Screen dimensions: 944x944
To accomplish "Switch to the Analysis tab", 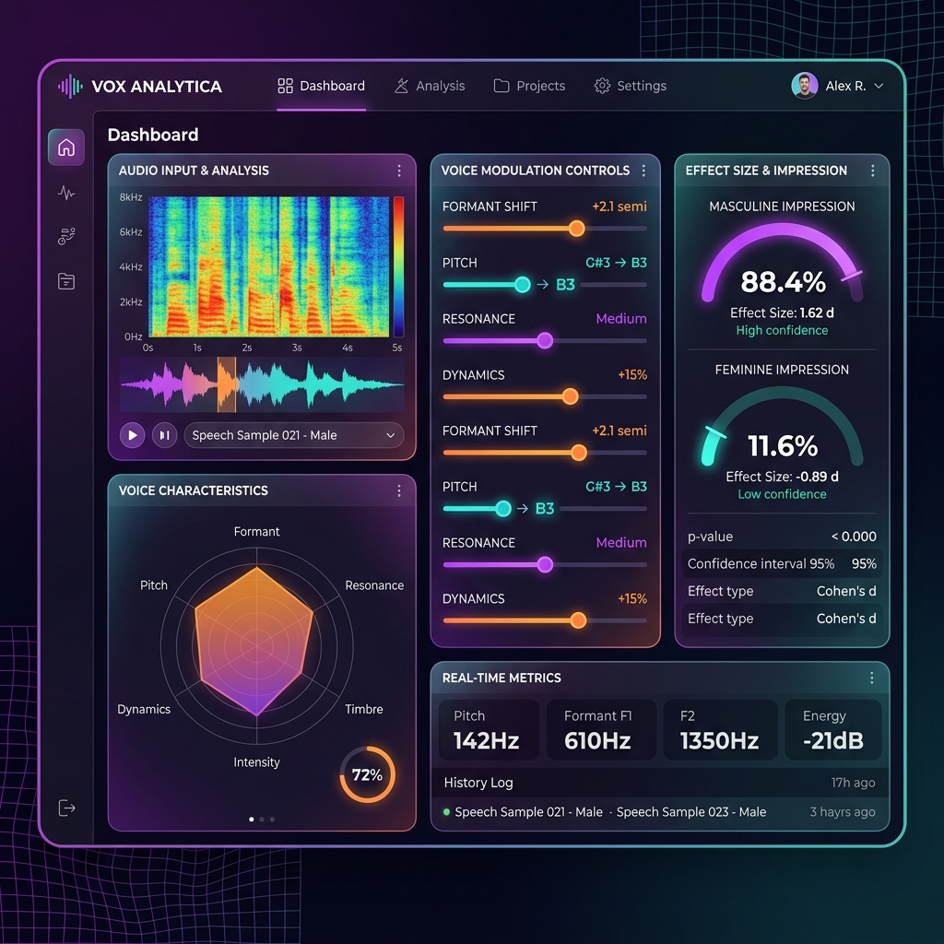I will (430, 86).
